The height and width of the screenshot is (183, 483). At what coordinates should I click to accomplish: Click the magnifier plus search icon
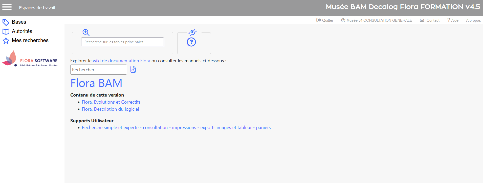86,33
